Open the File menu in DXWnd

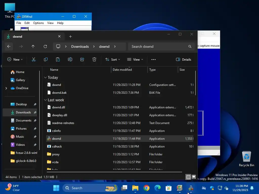(19, 23)
